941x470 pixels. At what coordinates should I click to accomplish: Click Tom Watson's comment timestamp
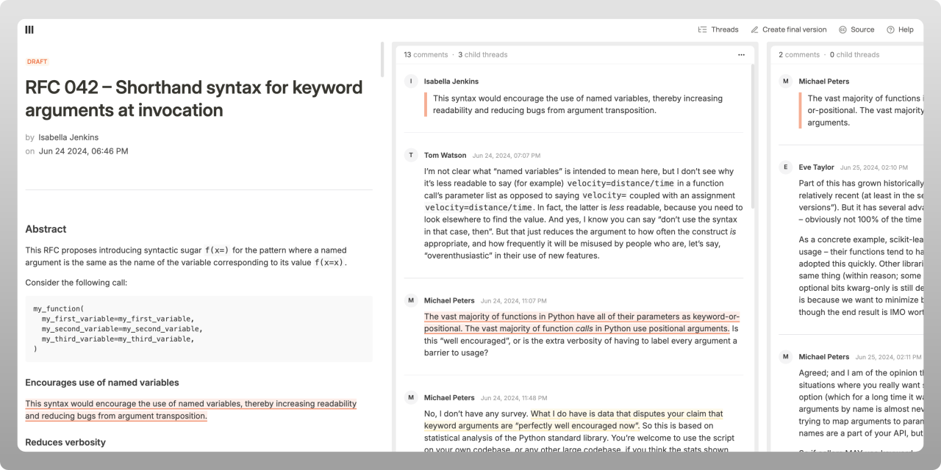[506, 156]
